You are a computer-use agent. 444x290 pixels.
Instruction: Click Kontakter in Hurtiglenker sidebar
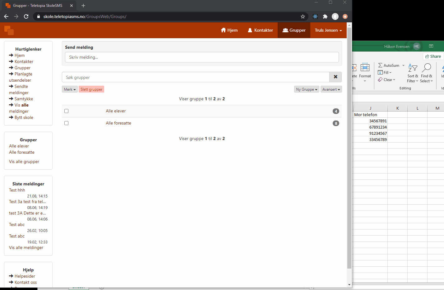pyautogui.click(x=24, y=61)
